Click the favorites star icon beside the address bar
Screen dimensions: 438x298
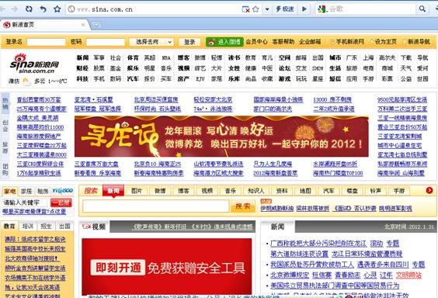(57, 9)
